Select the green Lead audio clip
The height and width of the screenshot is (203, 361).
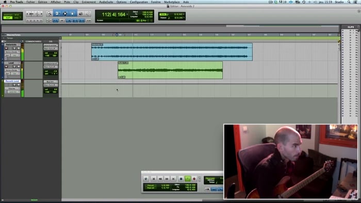click(170, 70)
